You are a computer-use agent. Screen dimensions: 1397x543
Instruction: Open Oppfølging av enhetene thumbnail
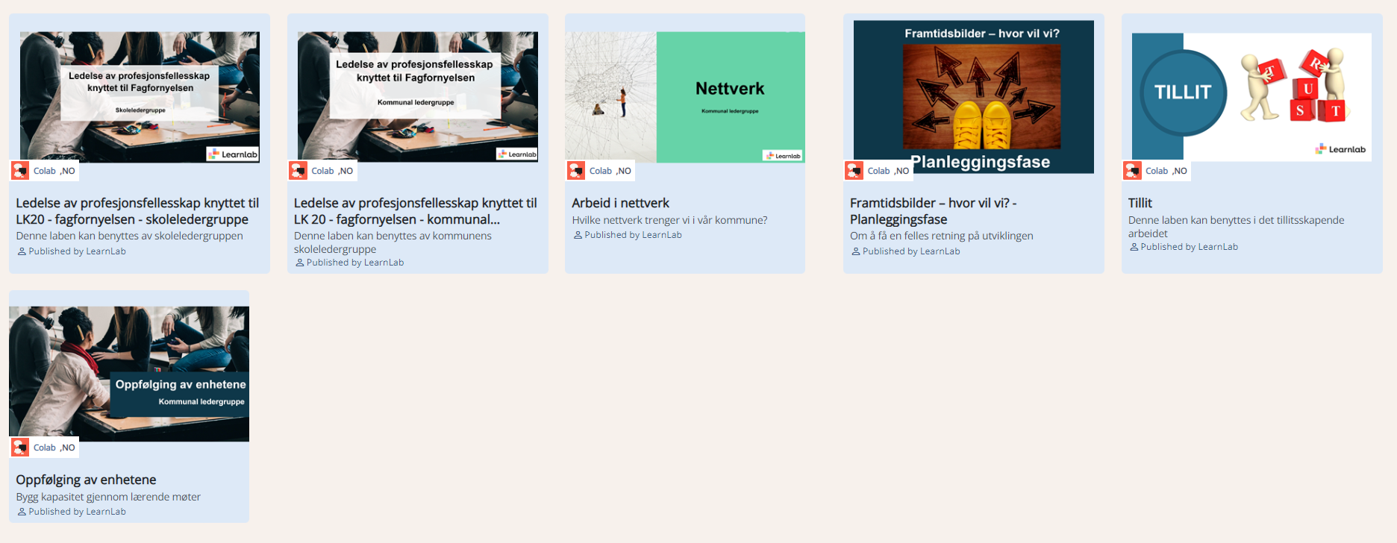[129, 373]
